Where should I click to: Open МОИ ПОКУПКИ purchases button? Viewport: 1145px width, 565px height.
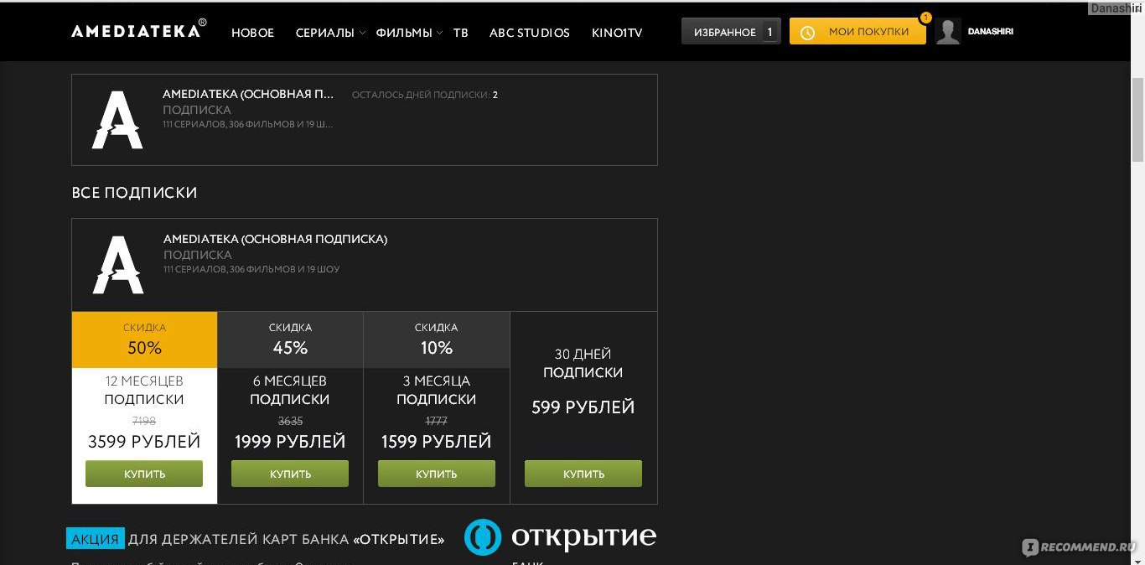click(x=857, y=32)
